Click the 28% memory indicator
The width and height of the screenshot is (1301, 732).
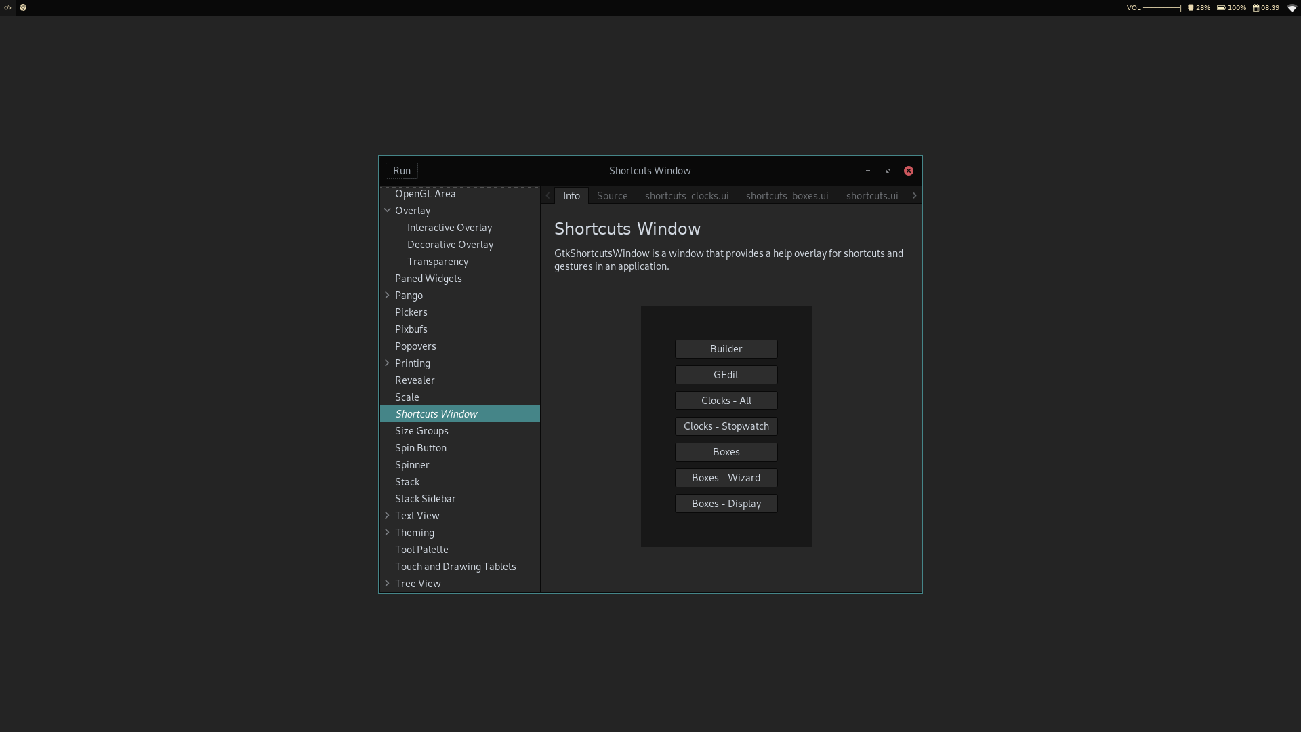1199,8
